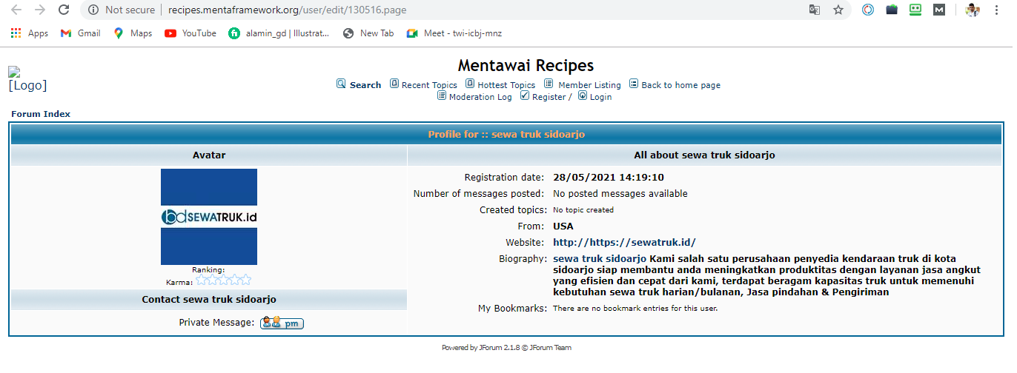Image resolution: width=1017 pixels, height=373 pixels.
Task: Open the Chrome profile avatar
Action: (973, 10)
